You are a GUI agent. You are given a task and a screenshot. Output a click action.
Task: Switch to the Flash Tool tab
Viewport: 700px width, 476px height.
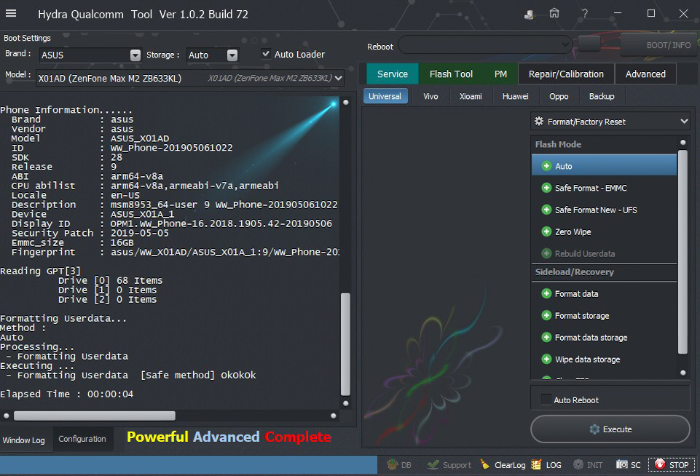[451, 74]
